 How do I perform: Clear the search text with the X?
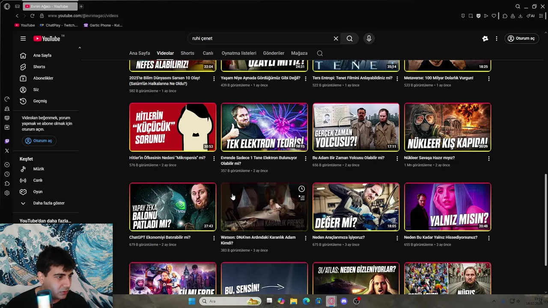(336, 38)
